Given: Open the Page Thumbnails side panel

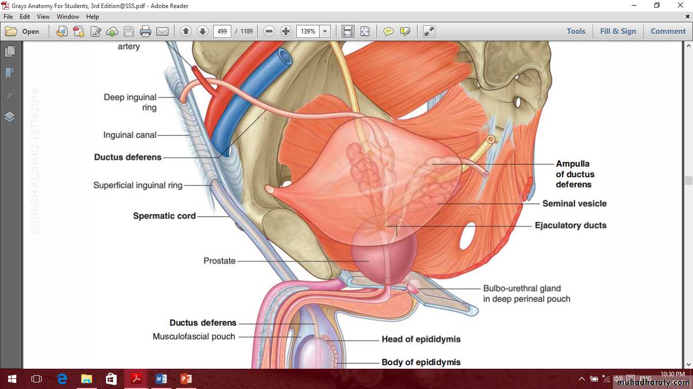Looking at the screenshot, I should click(10, 52).
